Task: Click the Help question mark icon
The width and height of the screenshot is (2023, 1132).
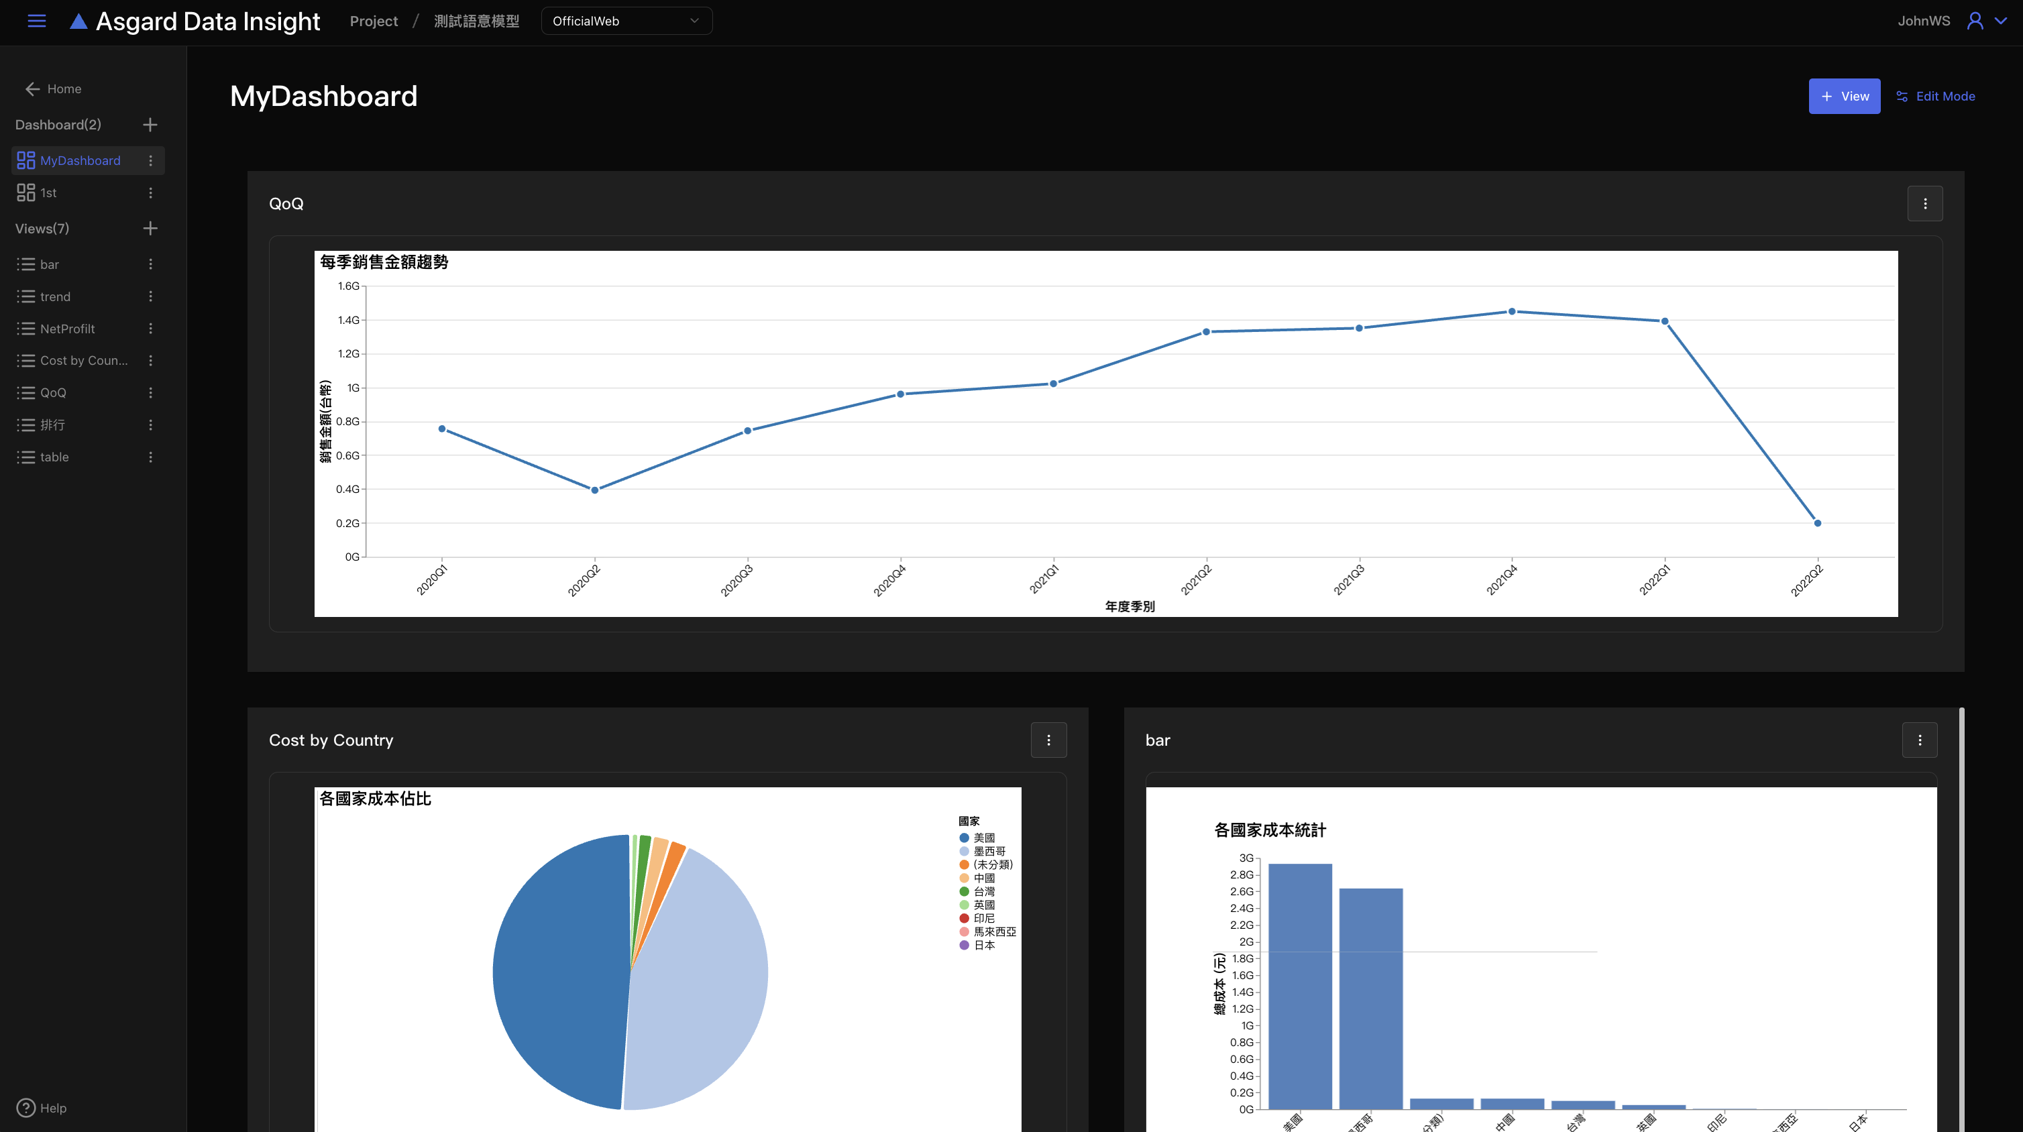Action: 26,1108
